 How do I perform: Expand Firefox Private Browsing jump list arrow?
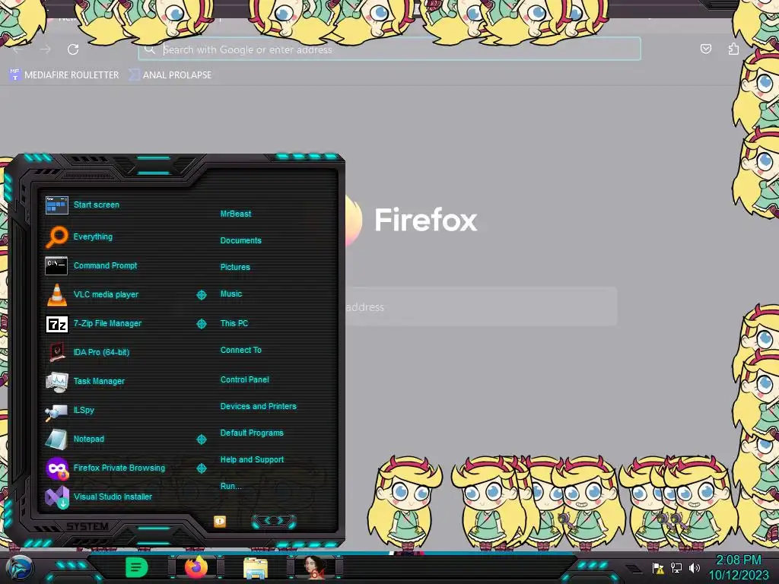[201, 468]
